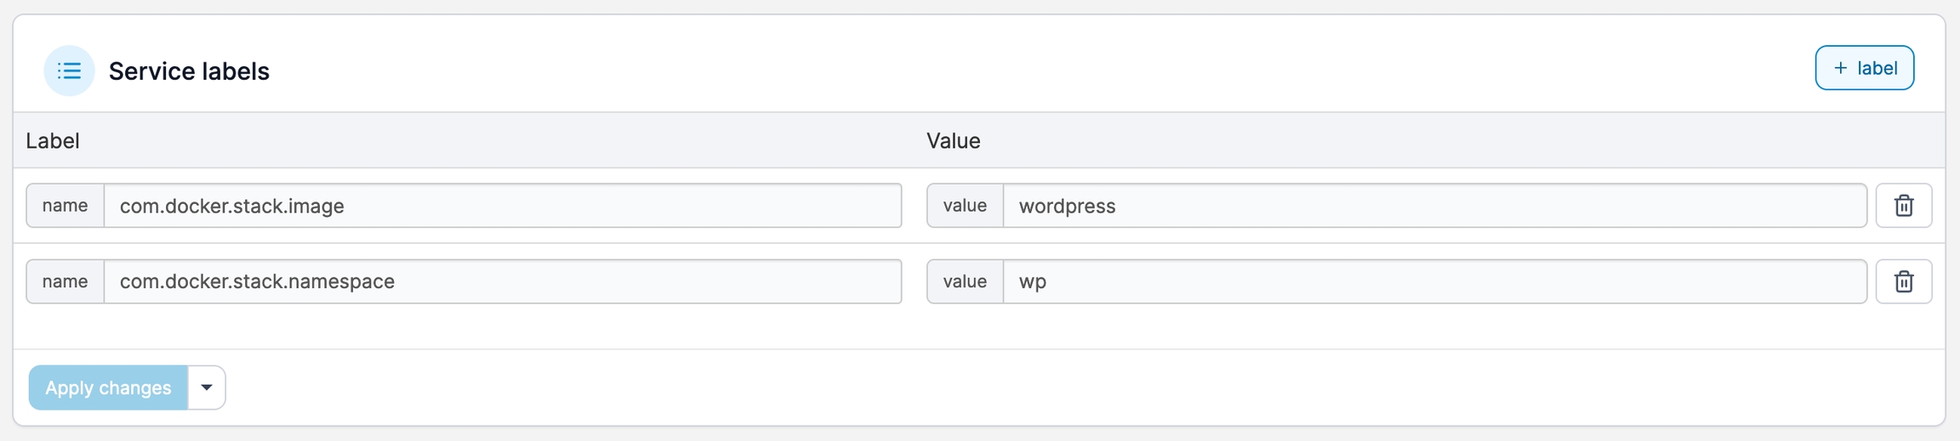1960x441 pixels.
Task: Remove the com.docker.stack.namespace label via trash icon
Action: pos(1904,281)
